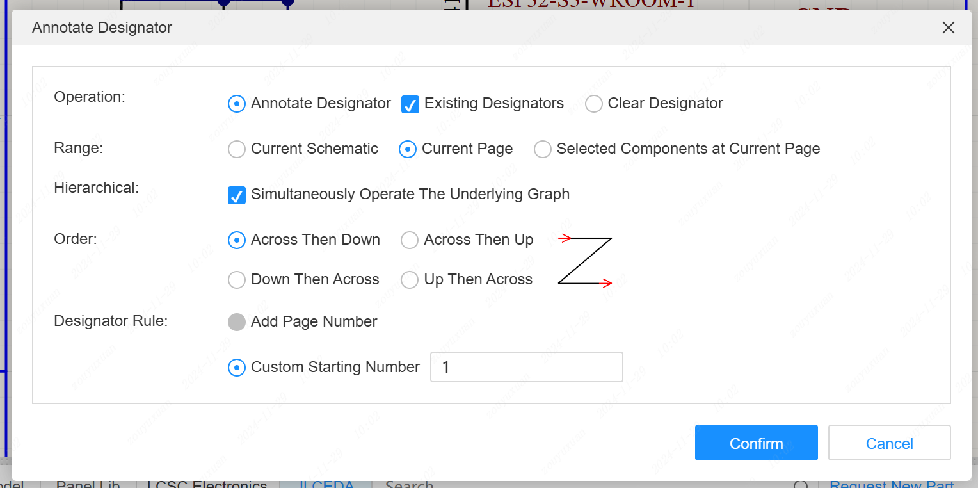Choose the Clear Designator option
The width and height of the screenshot is (978, 488).
tap(594, 104)
